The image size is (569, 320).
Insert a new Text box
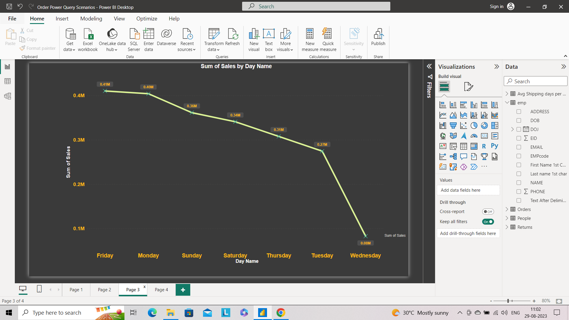268,40
